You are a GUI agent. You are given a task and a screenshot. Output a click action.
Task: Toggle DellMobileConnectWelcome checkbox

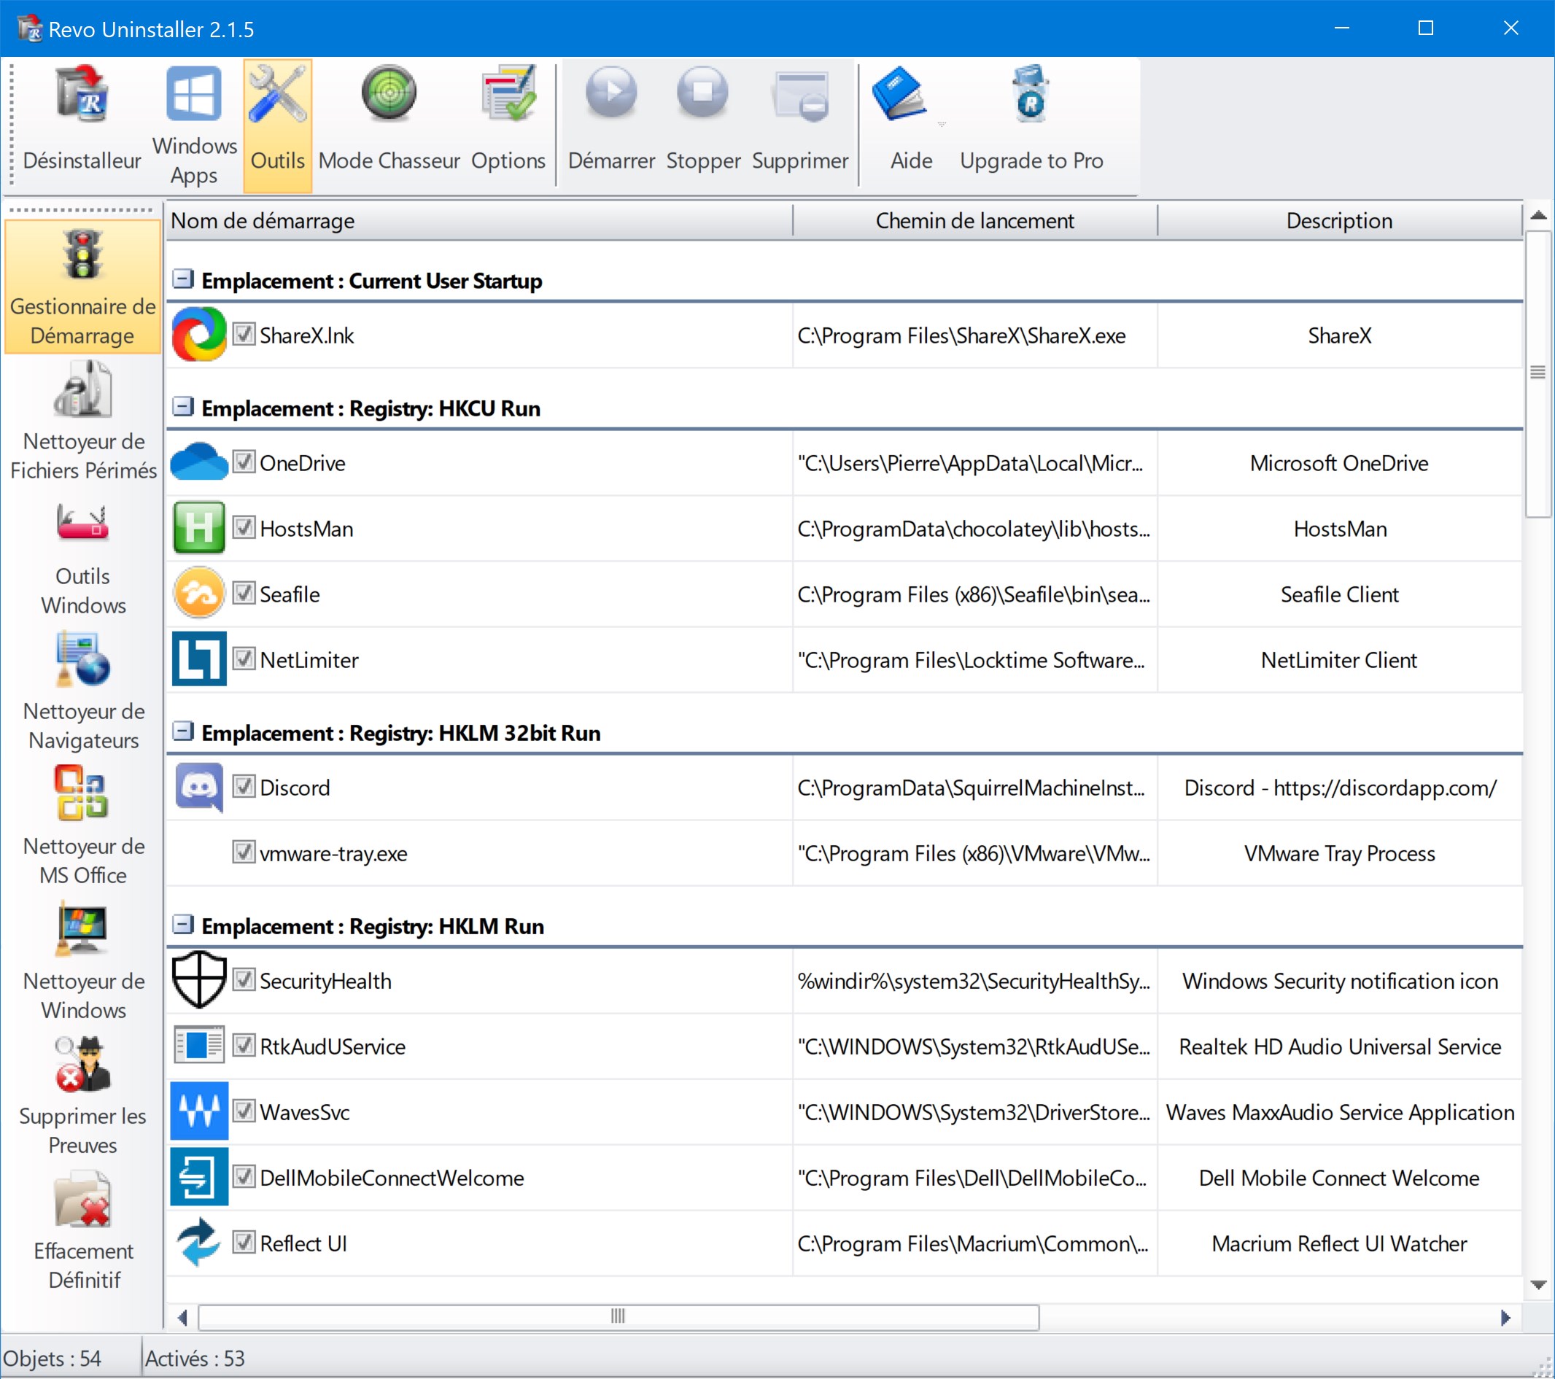[244, 1177]
